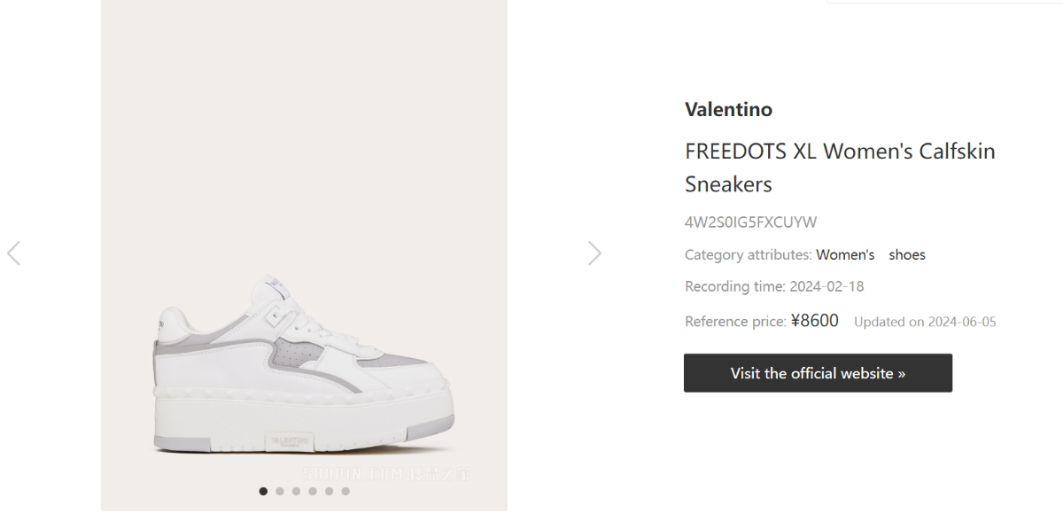Switch to the second carousel dot

coord(280,491)
